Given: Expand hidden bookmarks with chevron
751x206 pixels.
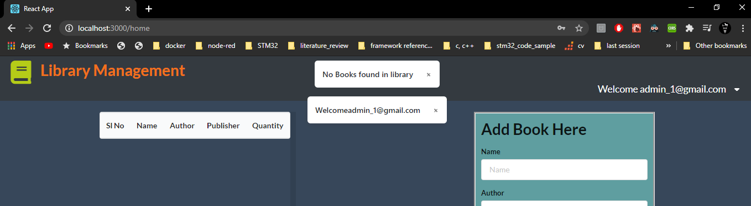Looking at the screenshot, I should click(669, 46).
